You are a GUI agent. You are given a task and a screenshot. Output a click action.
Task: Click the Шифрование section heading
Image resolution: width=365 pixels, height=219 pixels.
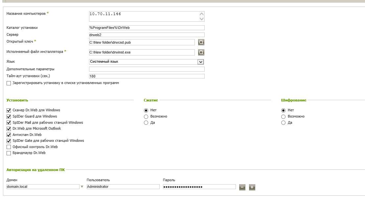(293, 100)
